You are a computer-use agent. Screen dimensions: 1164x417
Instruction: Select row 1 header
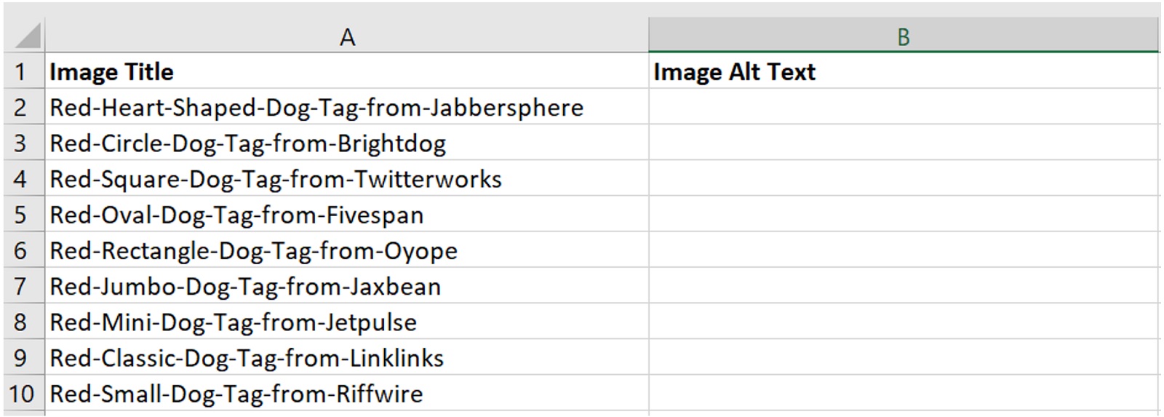[x=21, y=72]
